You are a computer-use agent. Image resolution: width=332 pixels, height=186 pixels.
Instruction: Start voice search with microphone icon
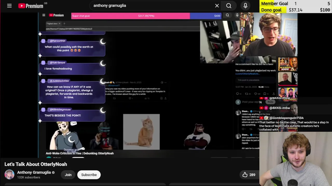(245, 5)
